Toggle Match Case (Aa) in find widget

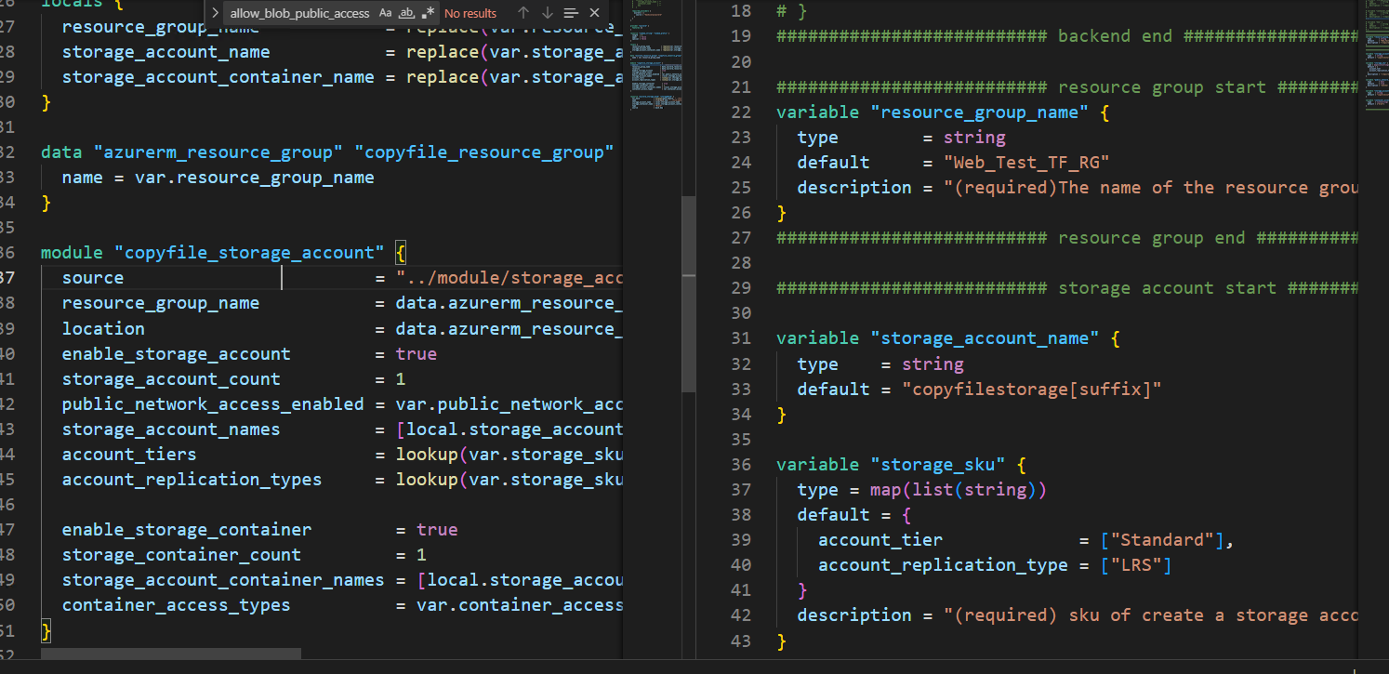point(386,13)
